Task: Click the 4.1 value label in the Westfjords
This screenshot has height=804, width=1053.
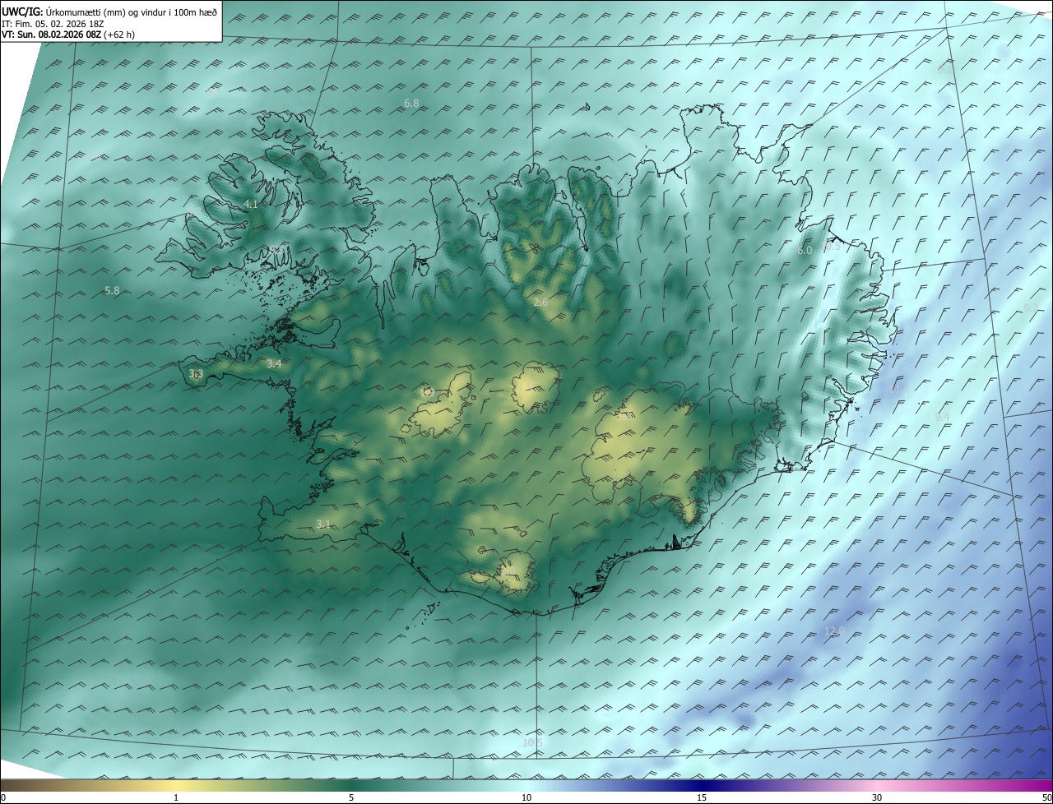Action: click(251, 204)
